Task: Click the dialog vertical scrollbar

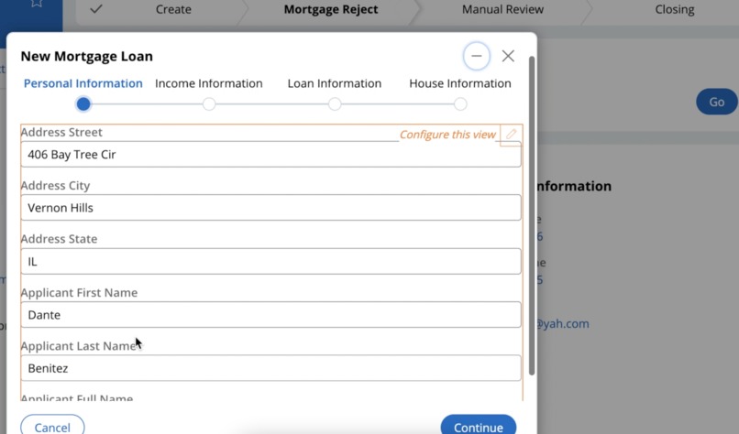Action: click(x=532, y=215)
